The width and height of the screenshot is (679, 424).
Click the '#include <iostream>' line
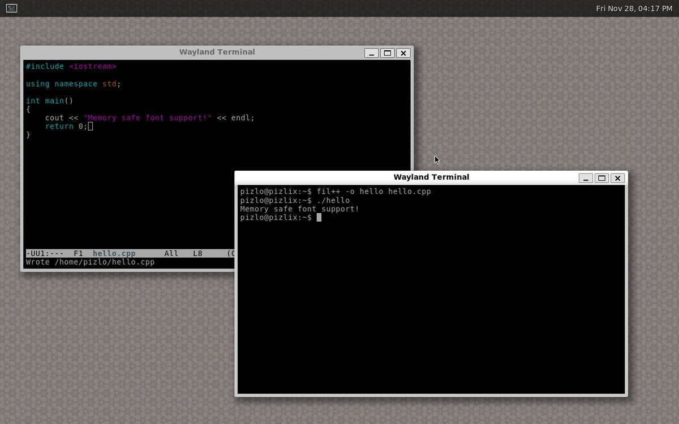pyautogui.click(x=71, y=67)
